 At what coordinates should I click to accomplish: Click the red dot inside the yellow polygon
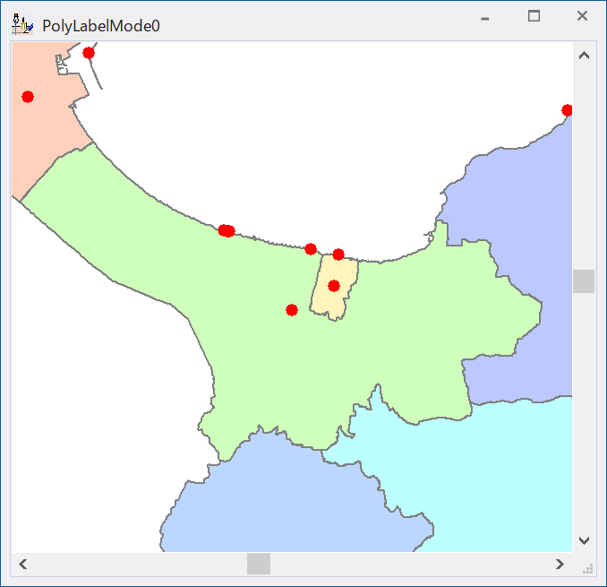coord(334,286)
